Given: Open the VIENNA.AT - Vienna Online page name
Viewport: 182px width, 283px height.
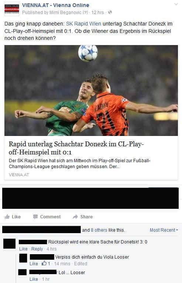Looking at the screenshot, I should tap(55, 5).
